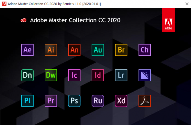The height and width of the screenshot is (125, 191).
Task: Click the Audition (Au) icon
Action: pos(98,50)
